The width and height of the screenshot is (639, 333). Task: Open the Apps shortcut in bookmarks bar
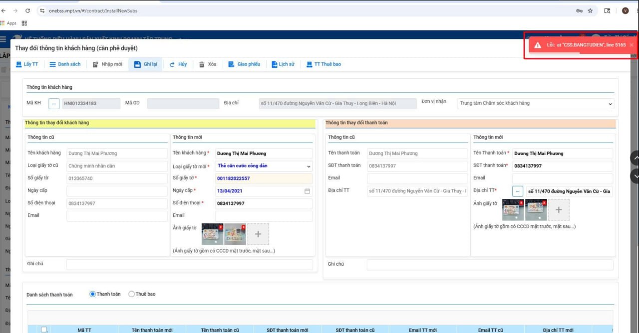tap(8, 23)
